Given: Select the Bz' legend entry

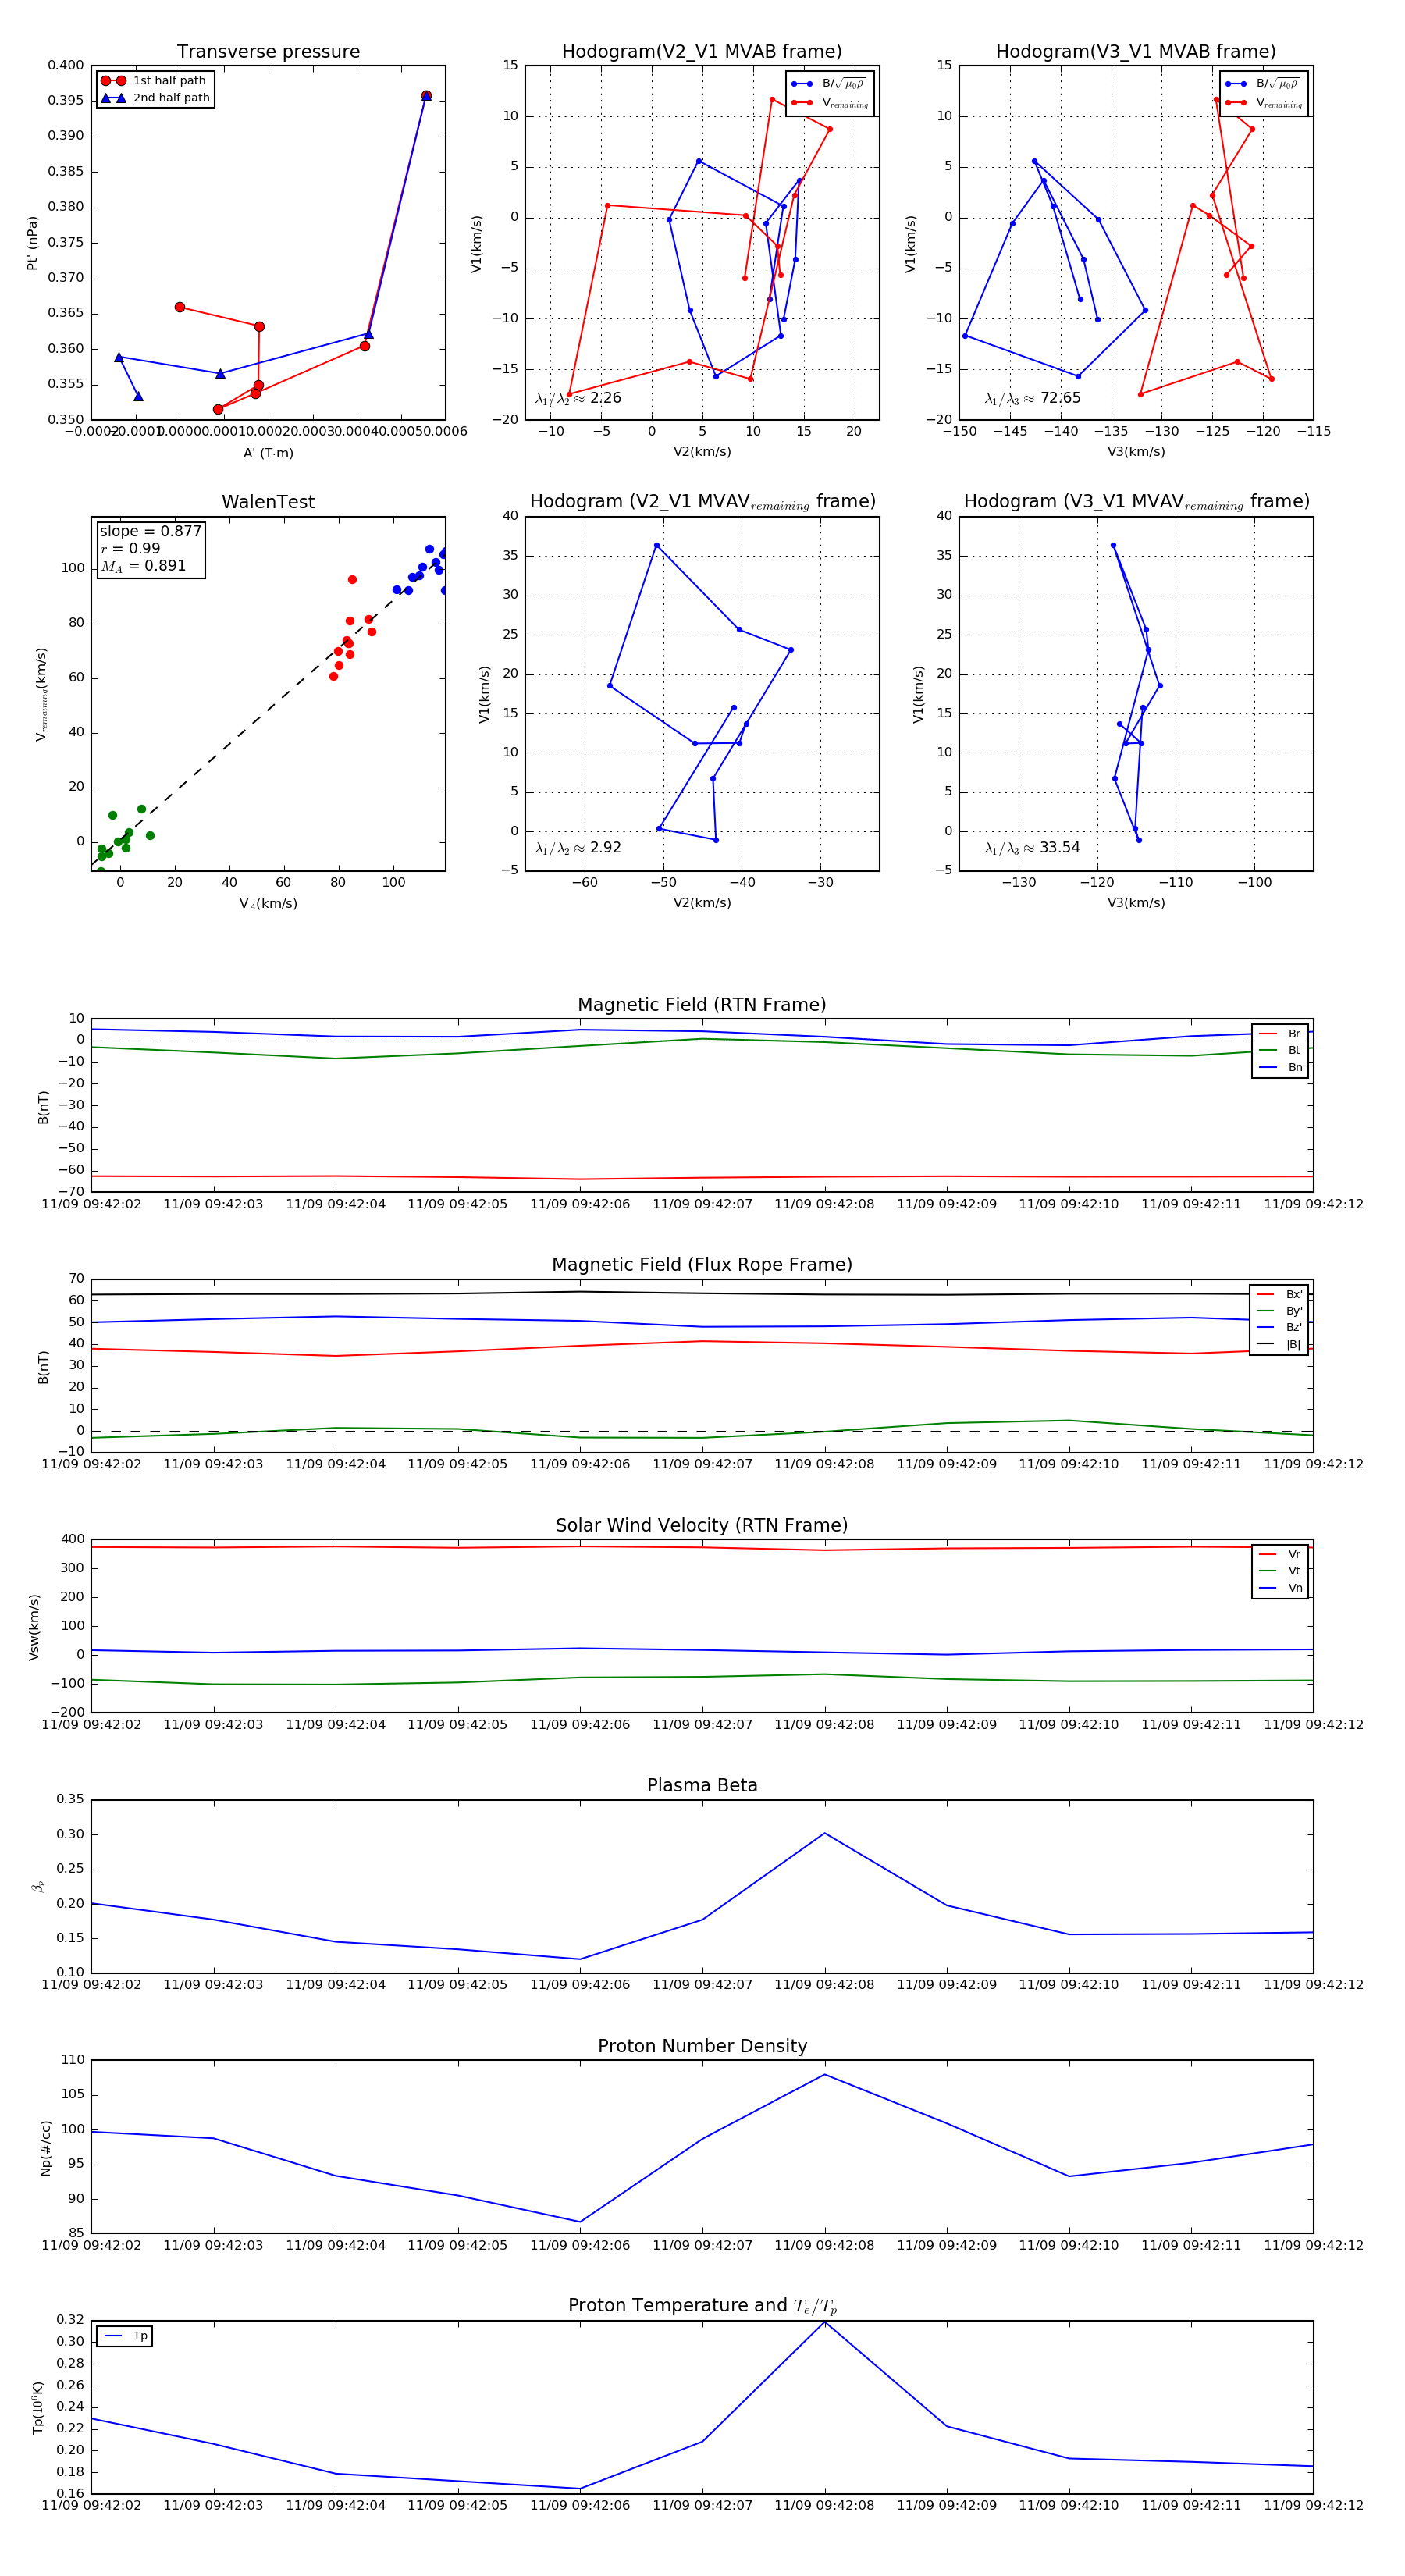Looking at the screenshot, I should coord(1279,1327).
